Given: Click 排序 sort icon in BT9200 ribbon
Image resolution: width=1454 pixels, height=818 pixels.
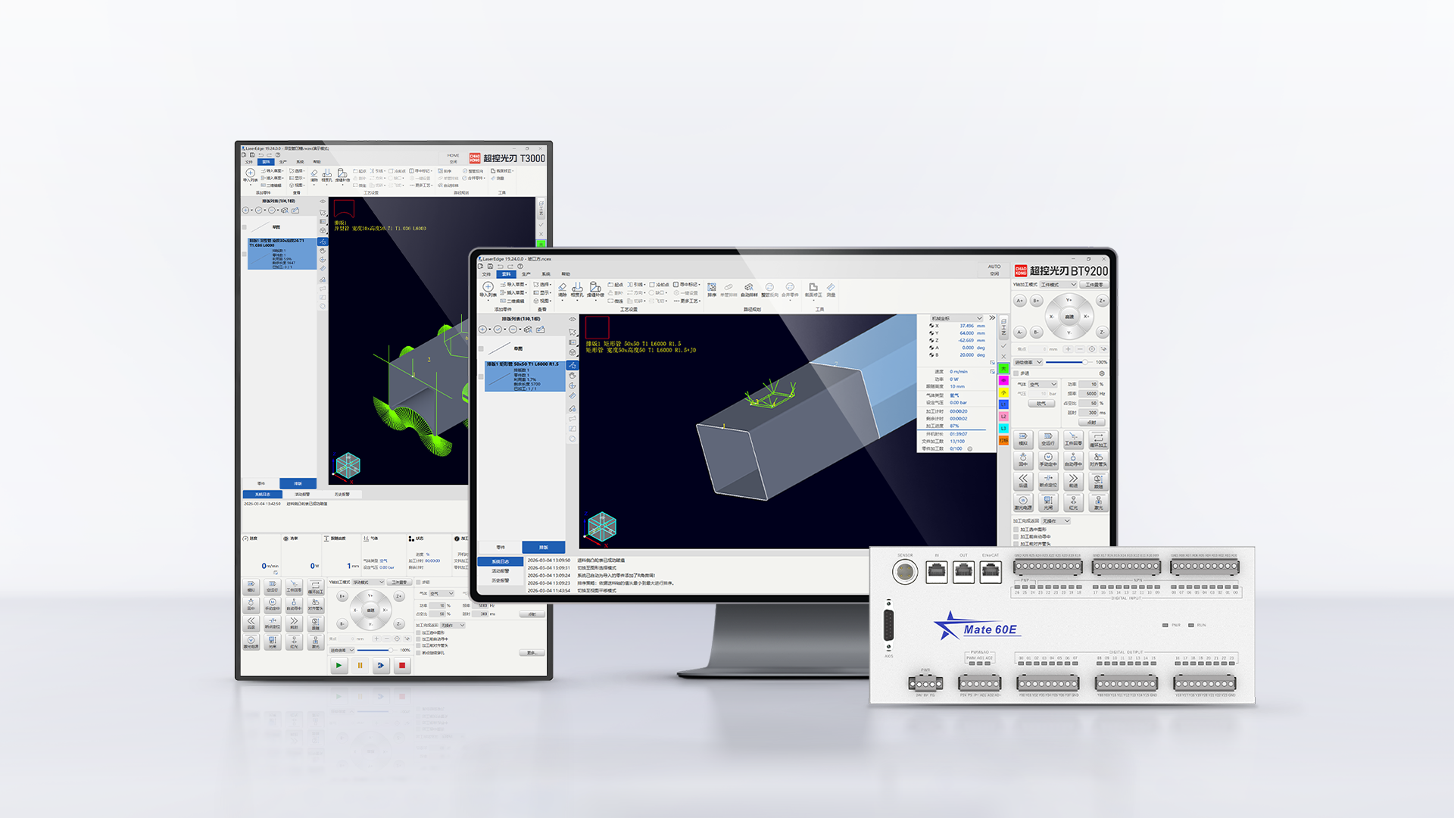Looking at the screenshot, I should pyautogui.click(x=712, y=290).
